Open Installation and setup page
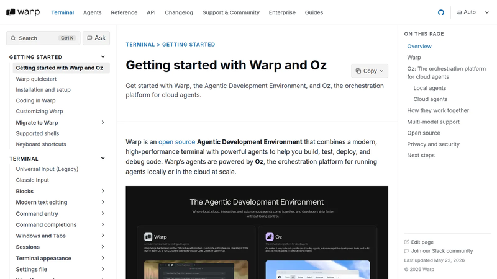Viewport: 497px width, 279px height. pyautogui.click(x=43, y=89)
